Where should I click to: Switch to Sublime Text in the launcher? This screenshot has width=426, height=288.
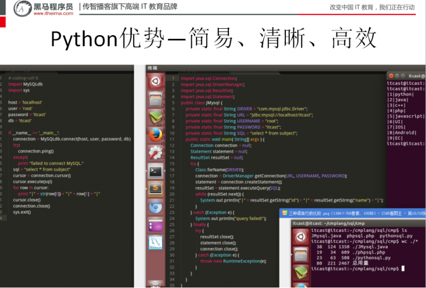pyautogui.click(x=155, y=188)
